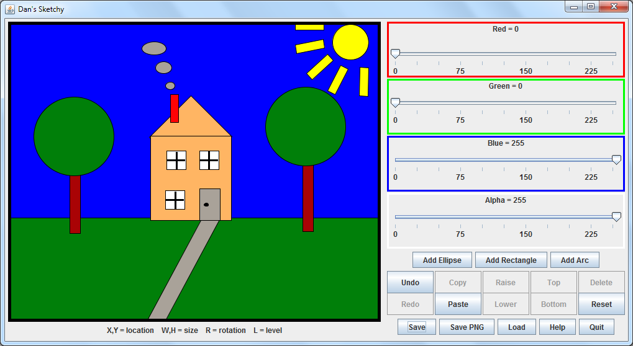The height and width of the screenshot is (346, 633).
Task: Click the Redo button
Action: pyautogui.click(x=410, y=304)
